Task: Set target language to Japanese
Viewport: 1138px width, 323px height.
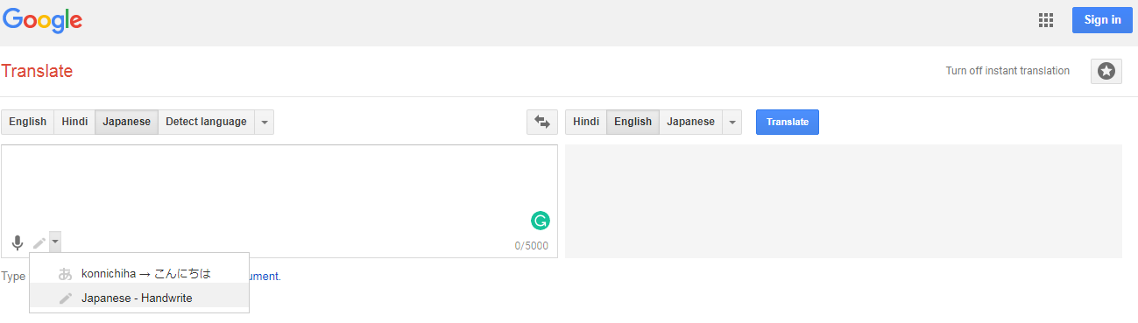Action: click(x=691, y=122)
